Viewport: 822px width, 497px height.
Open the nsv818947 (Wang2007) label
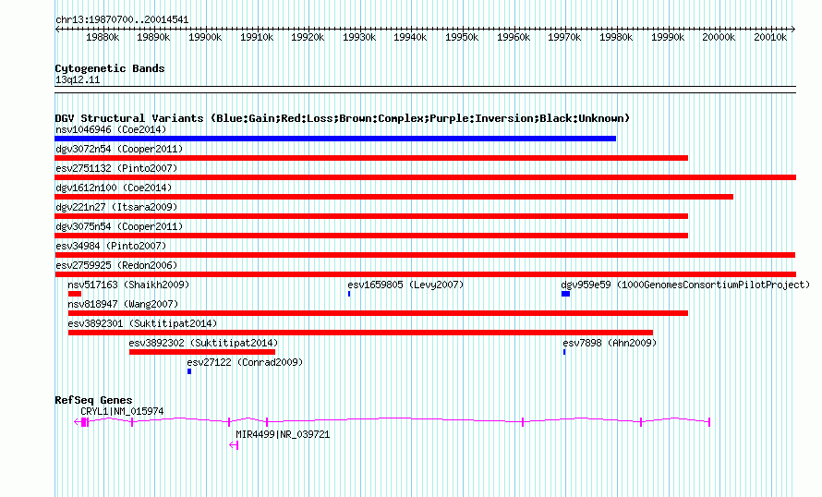[x=123, y=304]
